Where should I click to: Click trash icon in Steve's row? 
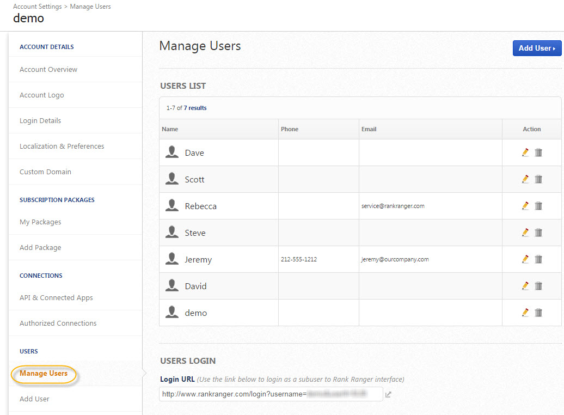pyautogui.click(x=538, y=233)
